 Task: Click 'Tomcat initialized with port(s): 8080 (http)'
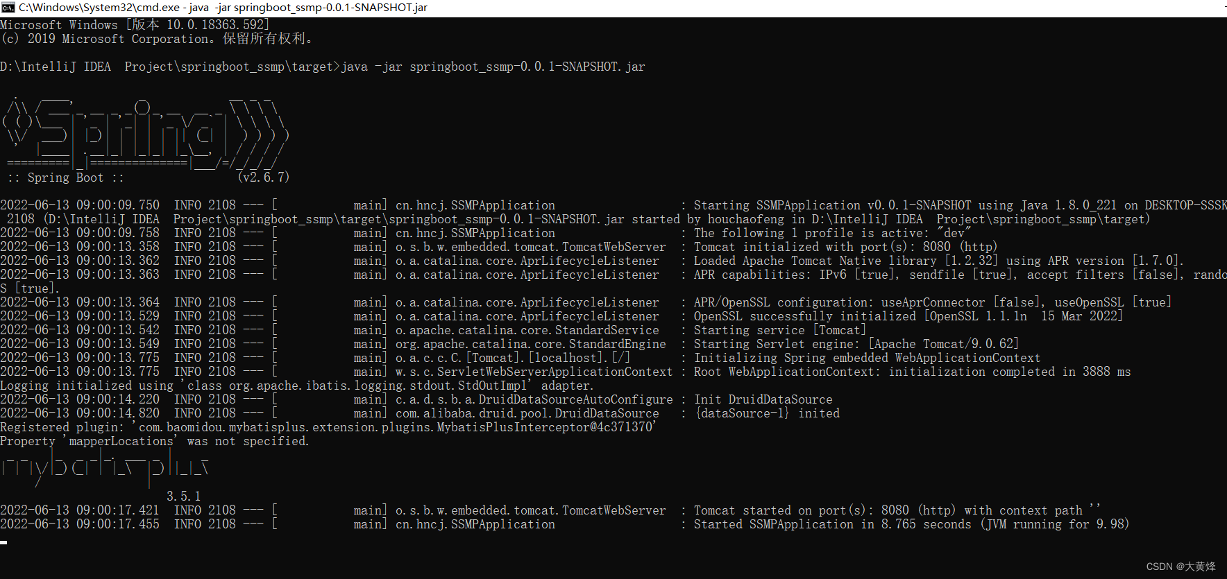pos(845,247)
